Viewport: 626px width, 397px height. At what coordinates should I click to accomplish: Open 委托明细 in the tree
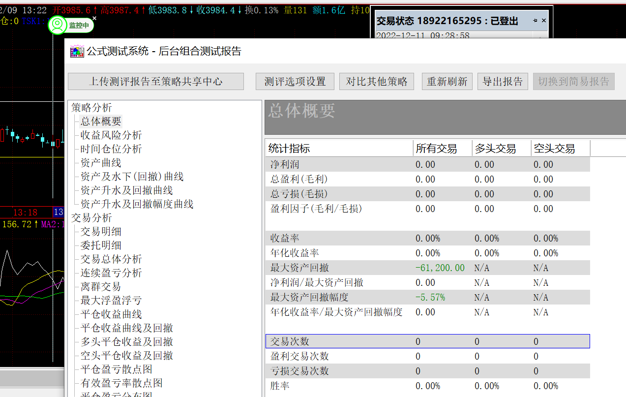tap(101, 245)
